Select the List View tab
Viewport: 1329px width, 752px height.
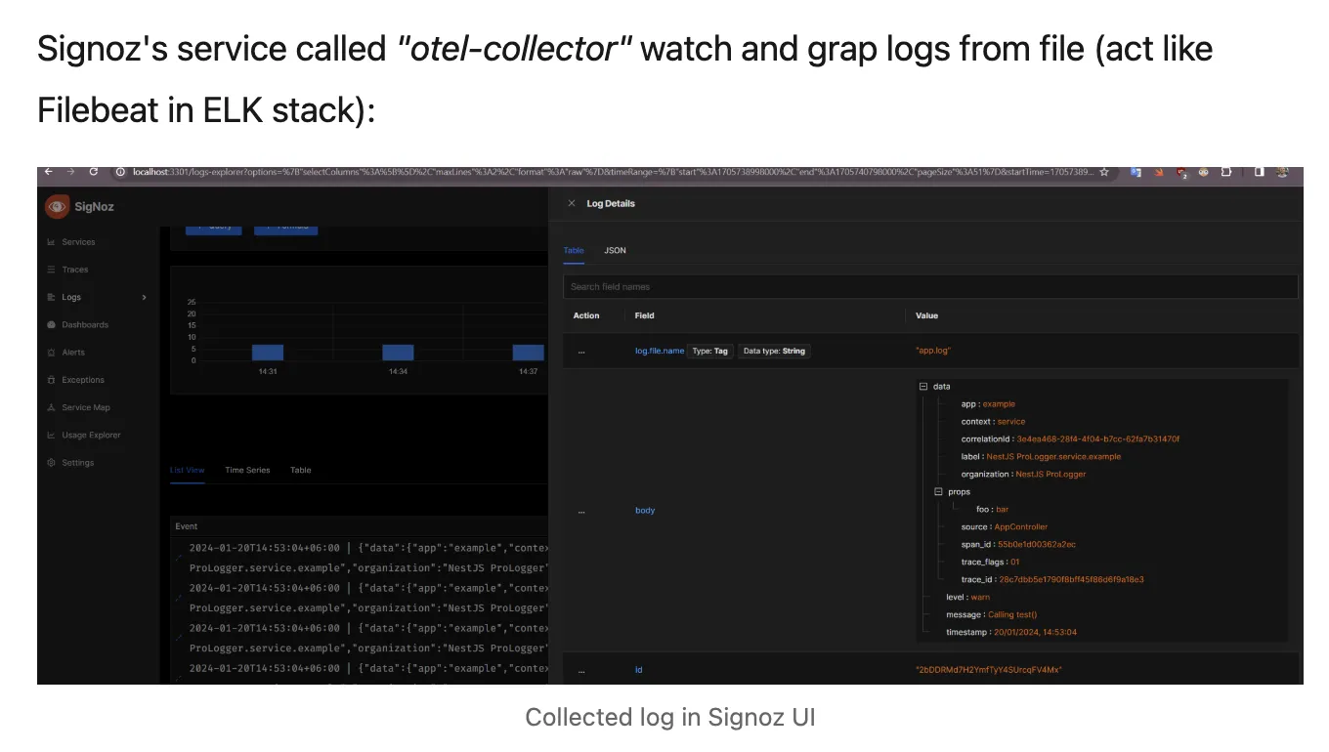tap(188, 471)
